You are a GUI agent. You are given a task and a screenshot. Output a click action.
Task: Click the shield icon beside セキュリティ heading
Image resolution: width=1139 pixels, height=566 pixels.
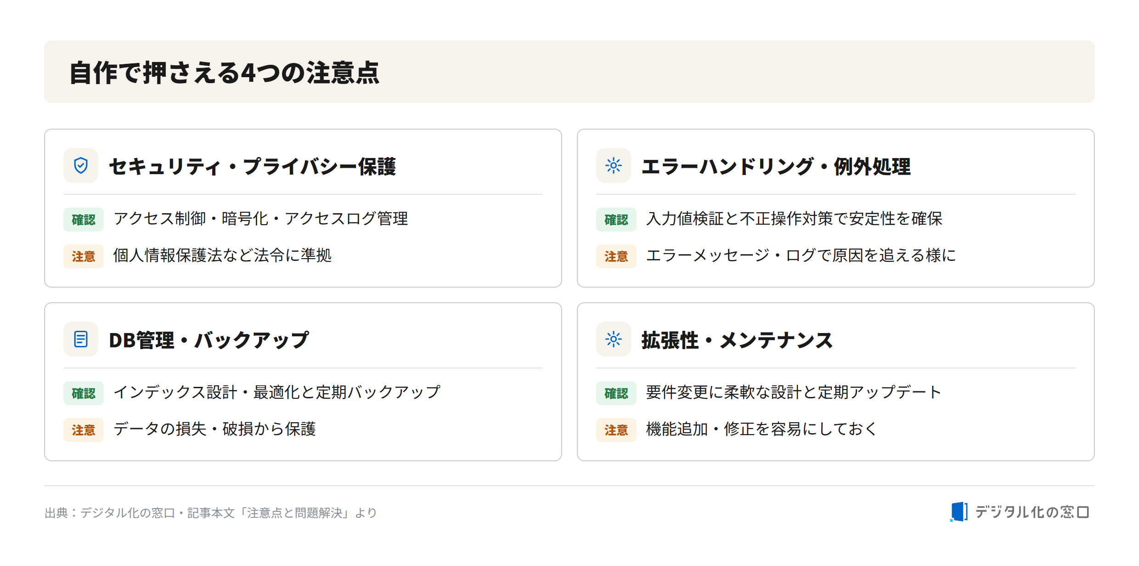click(x=81, y=165)
